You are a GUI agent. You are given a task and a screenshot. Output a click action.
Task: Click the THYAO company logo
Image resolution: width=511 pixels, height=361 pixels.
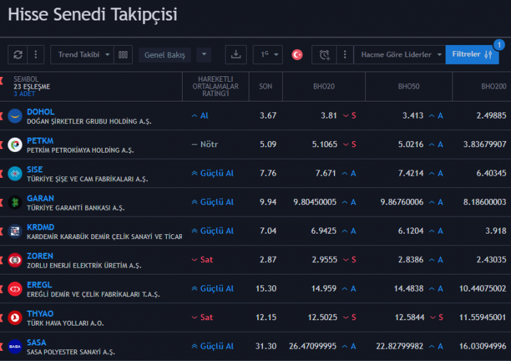pyautogui.click(x=15, y=317)
